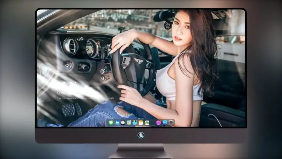Open the Weather app in dock
The width and height of the screenshot is (282, 159).
117,123
